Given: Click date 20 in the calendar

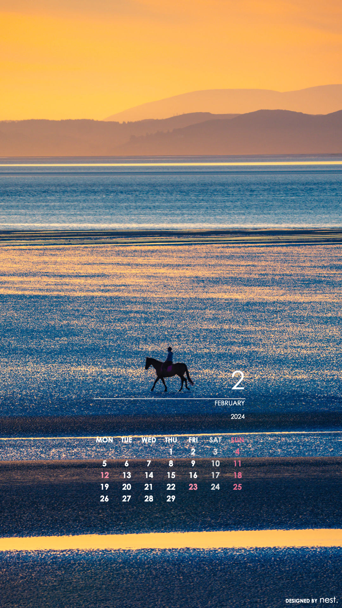Looking at the screenshot, I should click(x=127, y=487).
